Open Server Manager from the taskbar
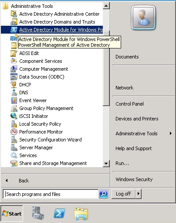Image resolution: width=176 pixels, height=223 pixels. click(x=38, y=213)
